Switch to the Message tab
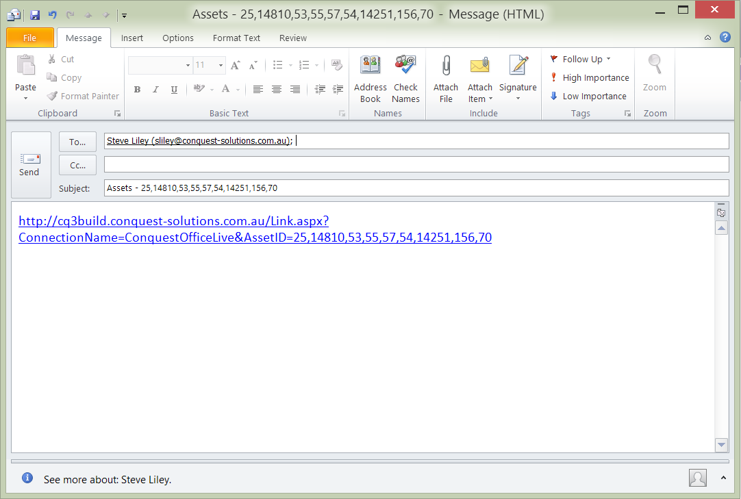The height and width of the screenshot is (499, 741). pyautogui.click(x=84, y=38)
